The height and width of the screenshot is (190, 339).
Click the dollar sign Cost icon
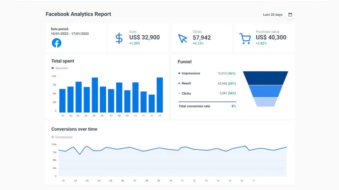click(x=119, y=38)
